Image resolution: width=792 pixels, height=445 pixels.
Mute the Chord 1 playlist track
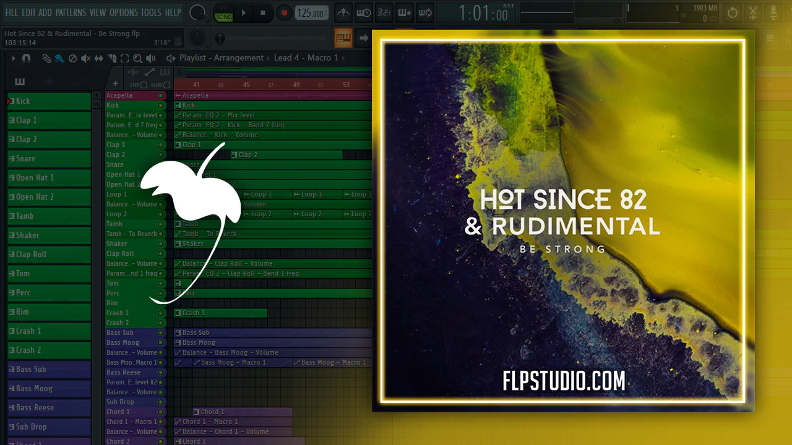tap(161, 412)
